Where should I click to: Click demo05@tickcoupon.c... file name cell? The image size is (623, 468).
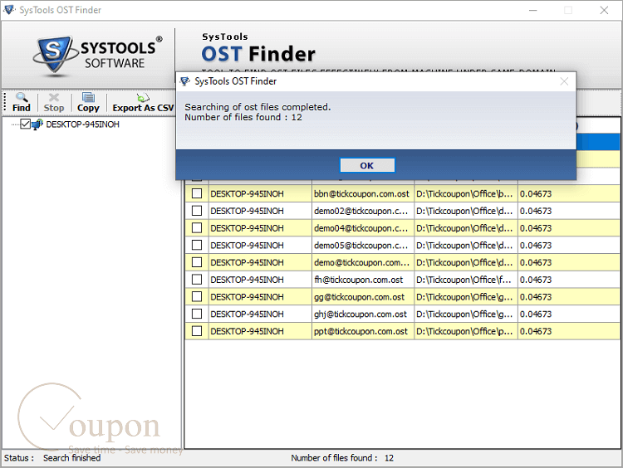click(363, 246)
